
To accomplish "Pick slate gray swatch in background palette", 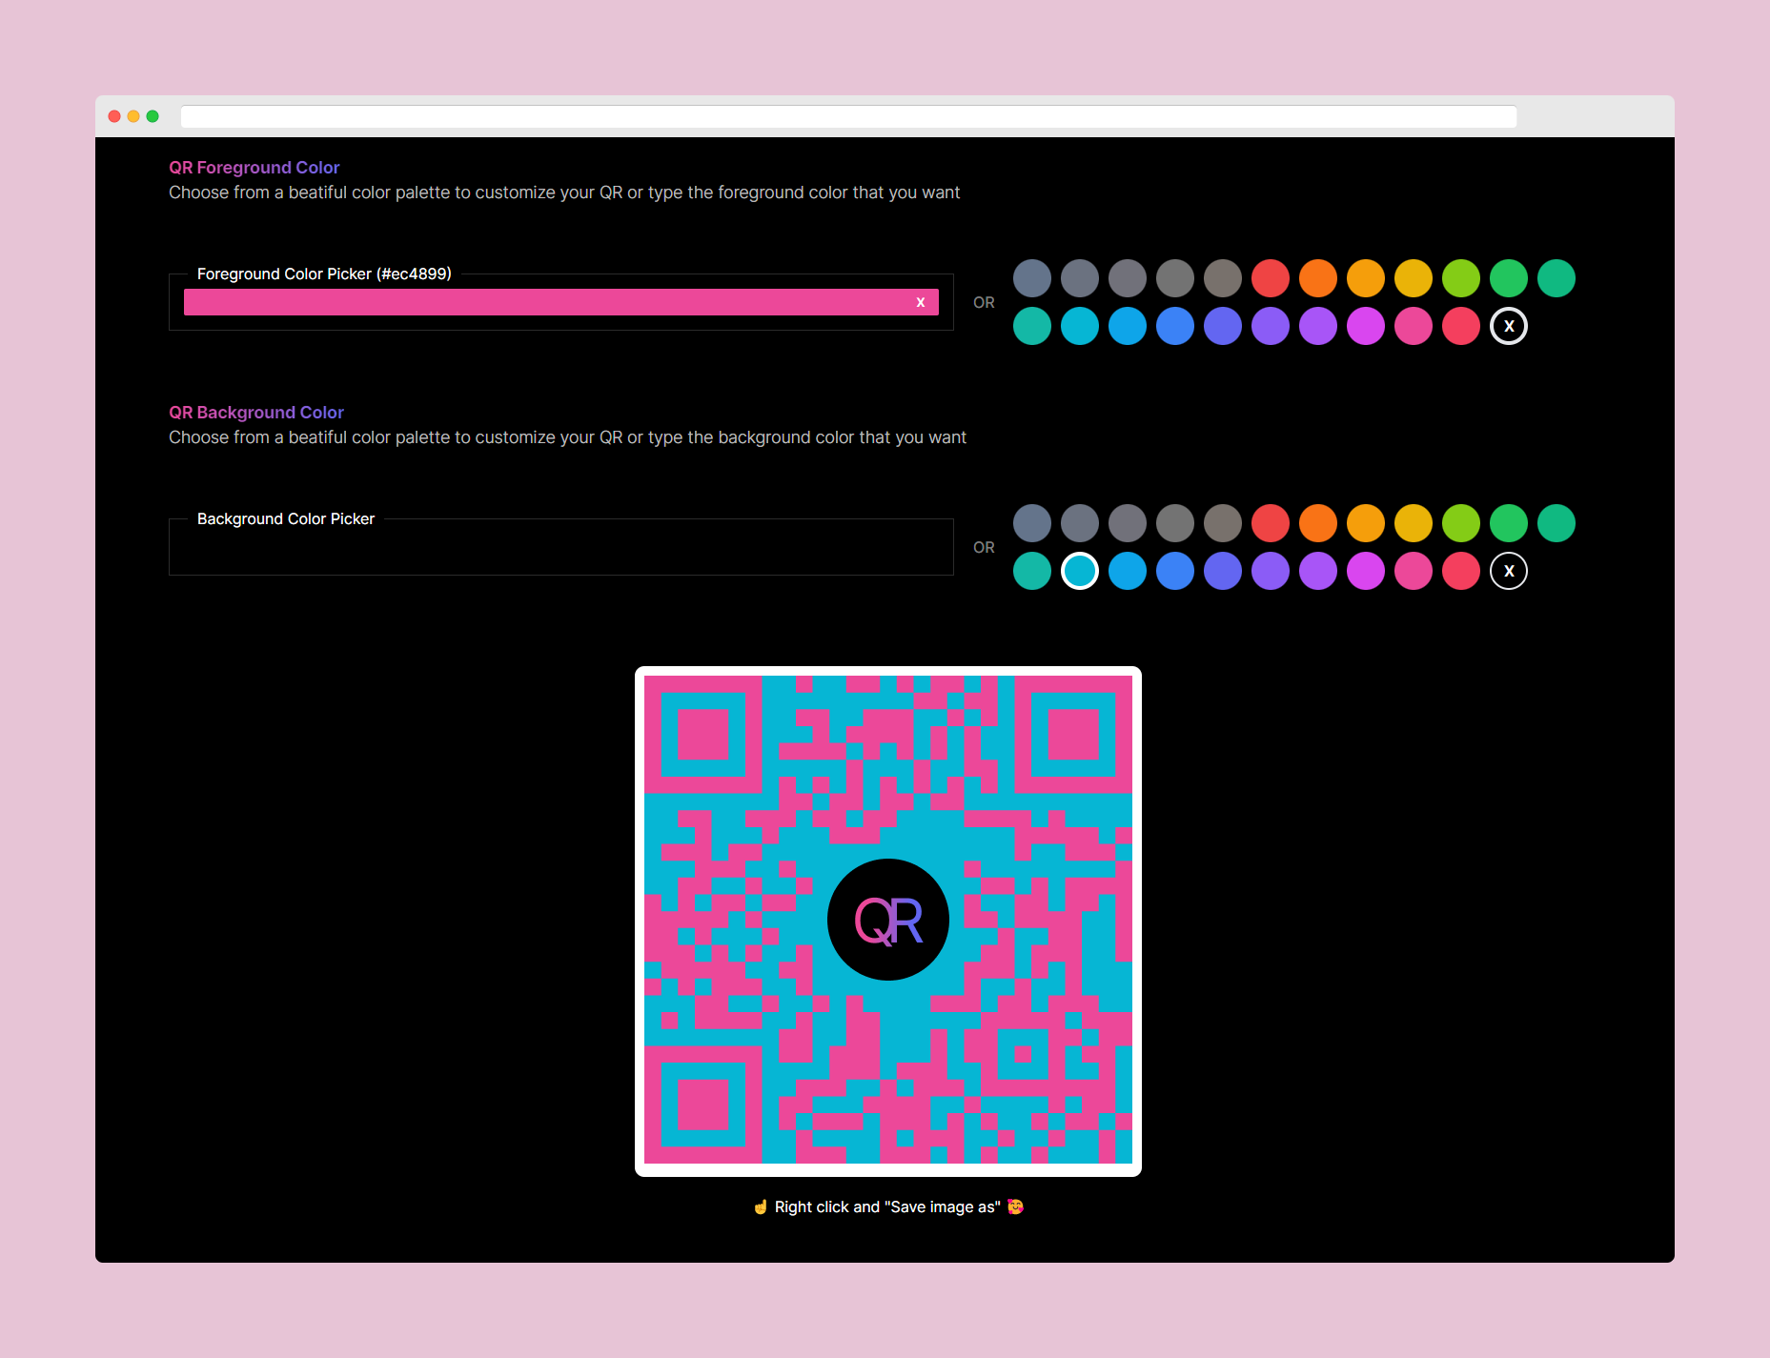I will tap(1032, 523).
